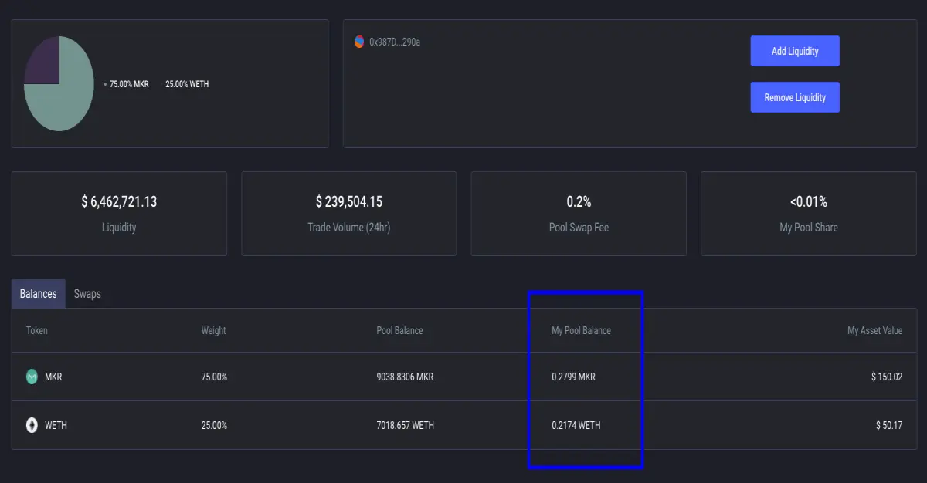Click the MKR legend dot
The image size is (927, 483).
tap(105, 84)
